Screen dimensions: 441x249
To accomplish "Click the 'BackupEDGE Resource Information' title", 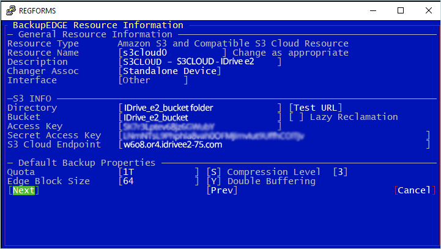I will 98,25.
